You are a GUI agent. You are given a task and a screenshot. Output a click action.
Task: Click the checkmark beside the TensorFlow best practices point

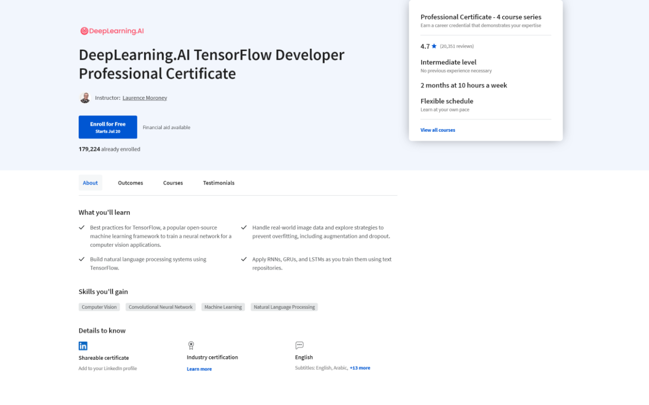tap(82, 227)
